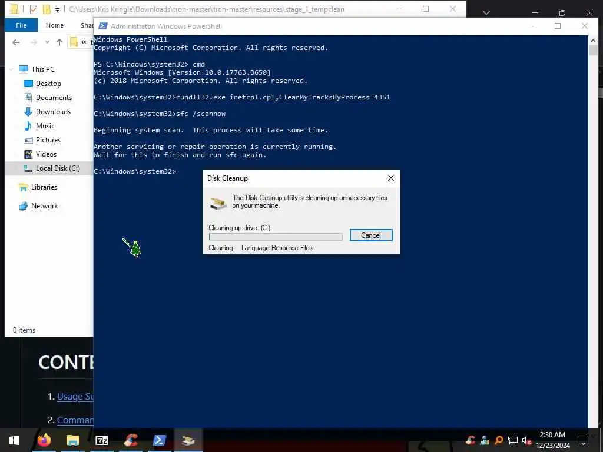Viewport: 603px width, 452px height.
Task: Click the New Folder quick access toolbar icon
Action: [x=47, y=9]
